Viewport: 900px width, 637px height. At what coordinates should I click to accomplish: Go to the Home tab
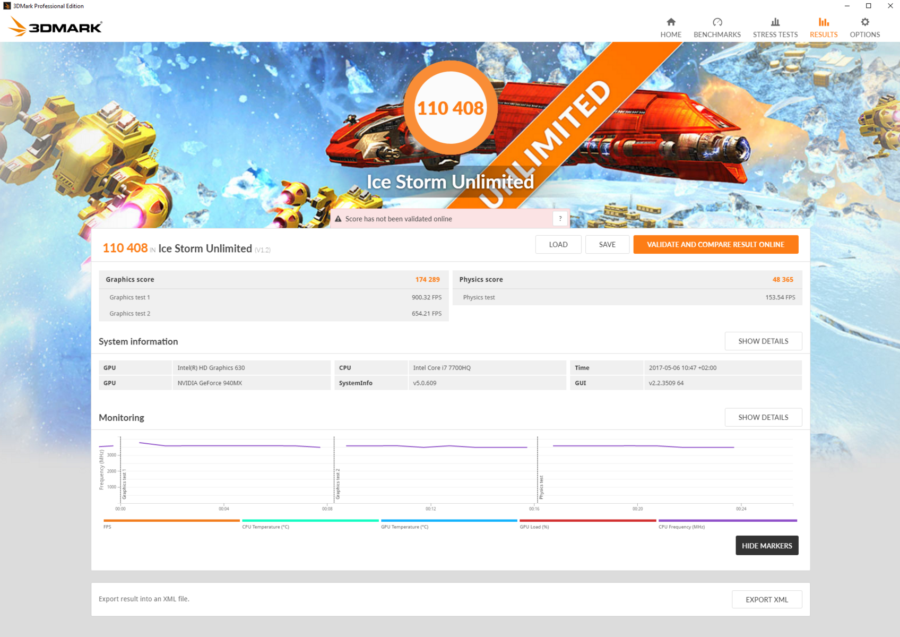coord(671,28)
